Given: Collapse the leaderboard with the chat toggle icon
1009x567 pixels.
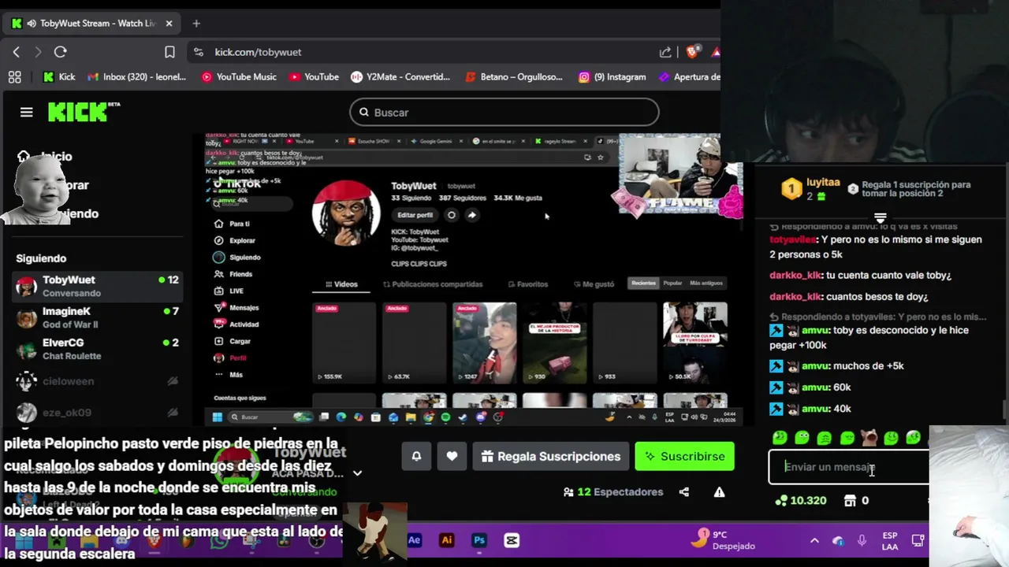Looking at the screenshot, I should pos(881,217).
